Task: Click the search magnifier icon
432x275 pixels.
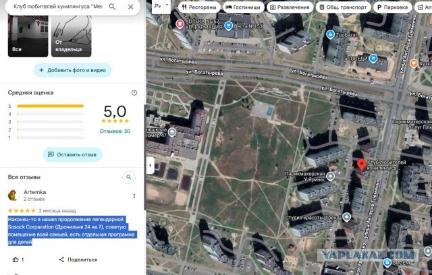Action: (112, 7)
